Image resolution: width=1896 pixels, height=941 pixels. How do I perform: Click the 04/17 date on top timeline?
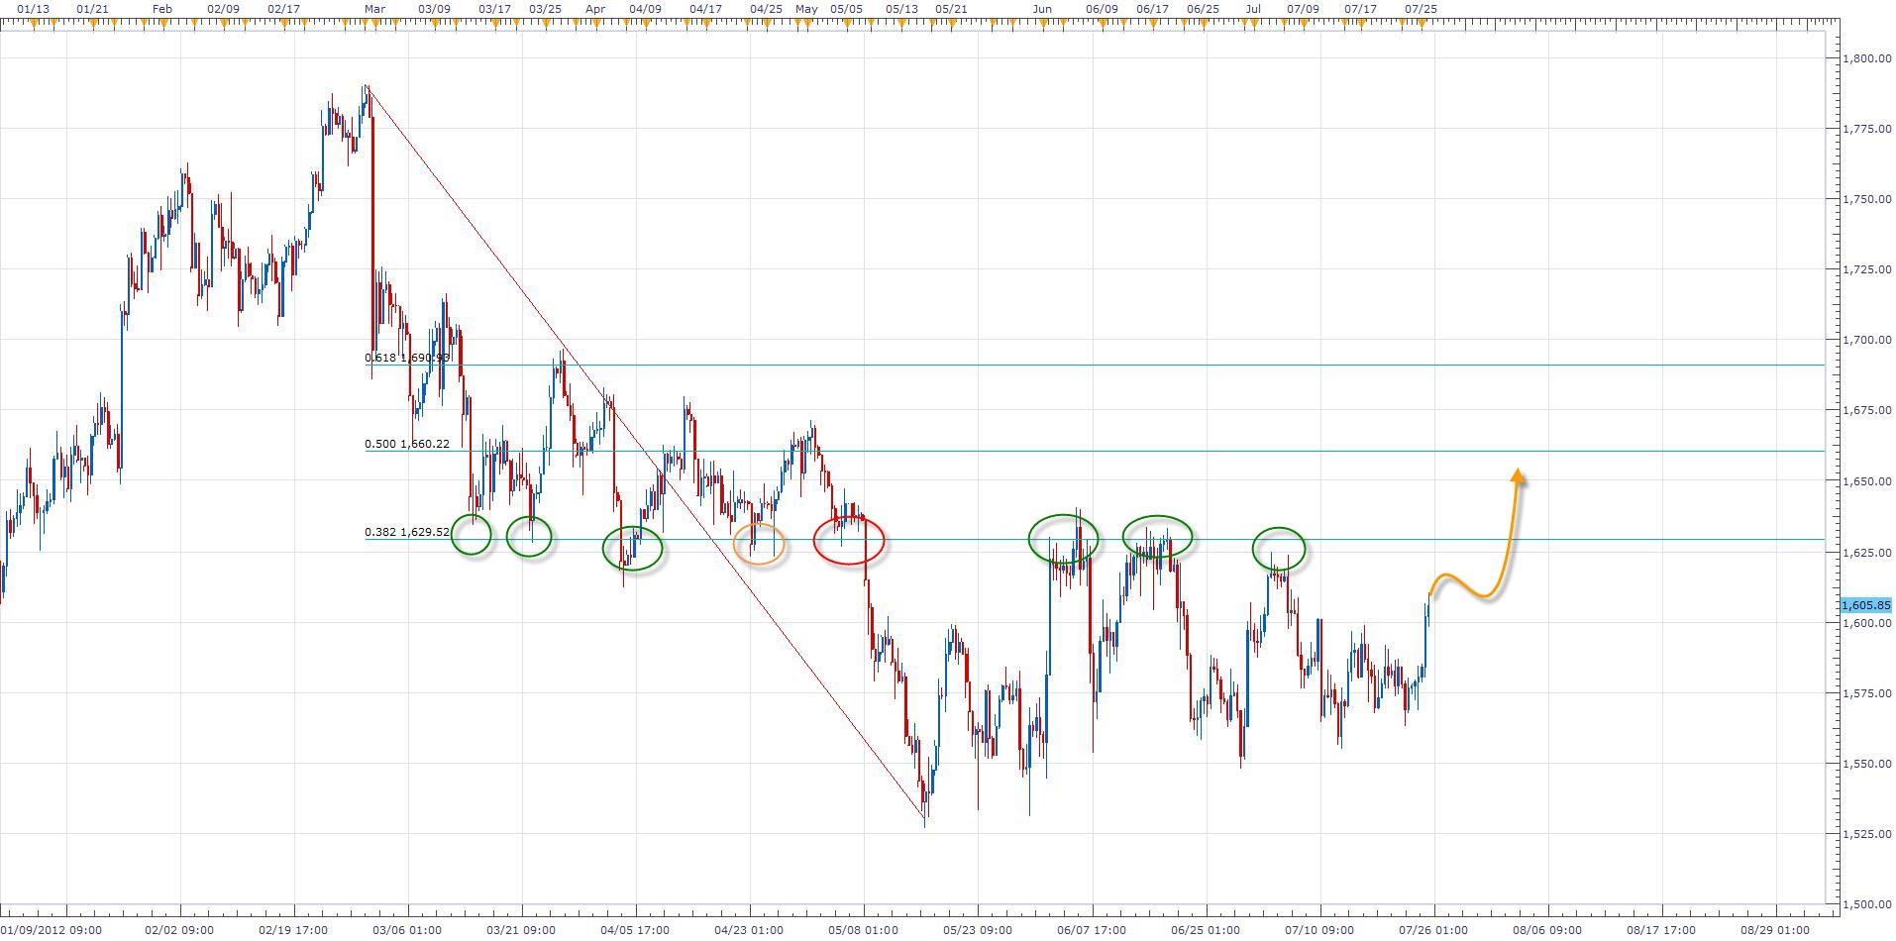(705, 8)
